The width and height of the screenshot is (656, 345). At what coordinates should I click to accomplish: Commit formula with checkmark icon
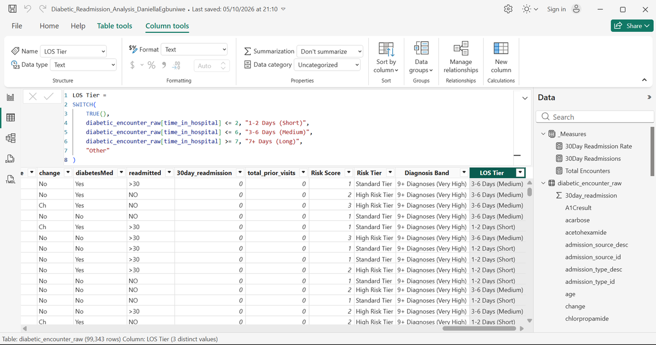pyautogui.click(x=49, y=97)
